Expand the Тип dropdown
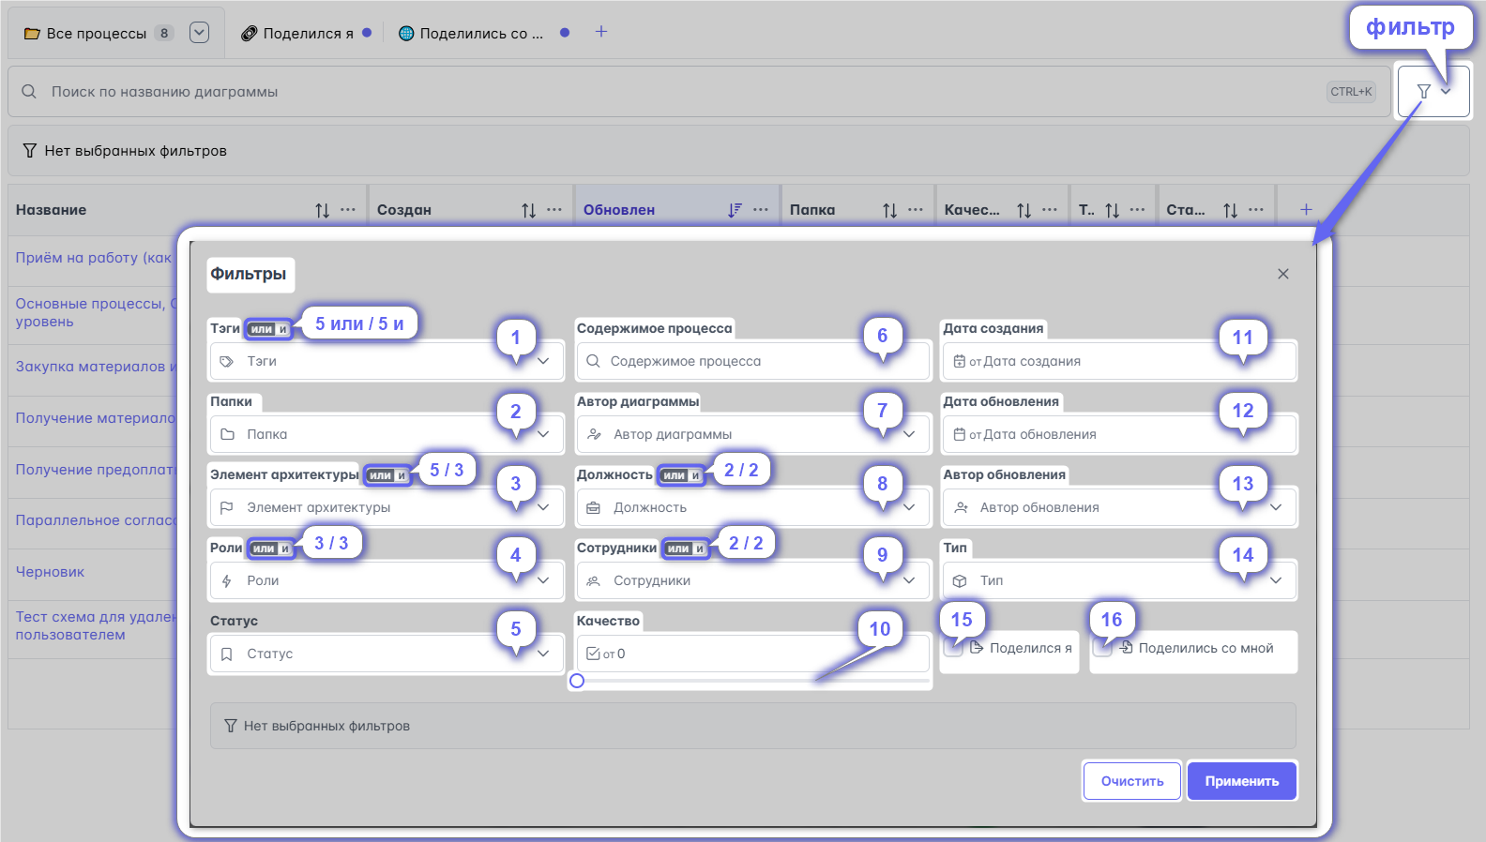This screenshot has width=1486, height=842. click(x=1276, y=580)
